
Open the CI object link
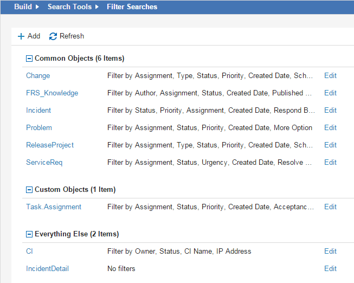pyautogui.click(x=30, y=252)
